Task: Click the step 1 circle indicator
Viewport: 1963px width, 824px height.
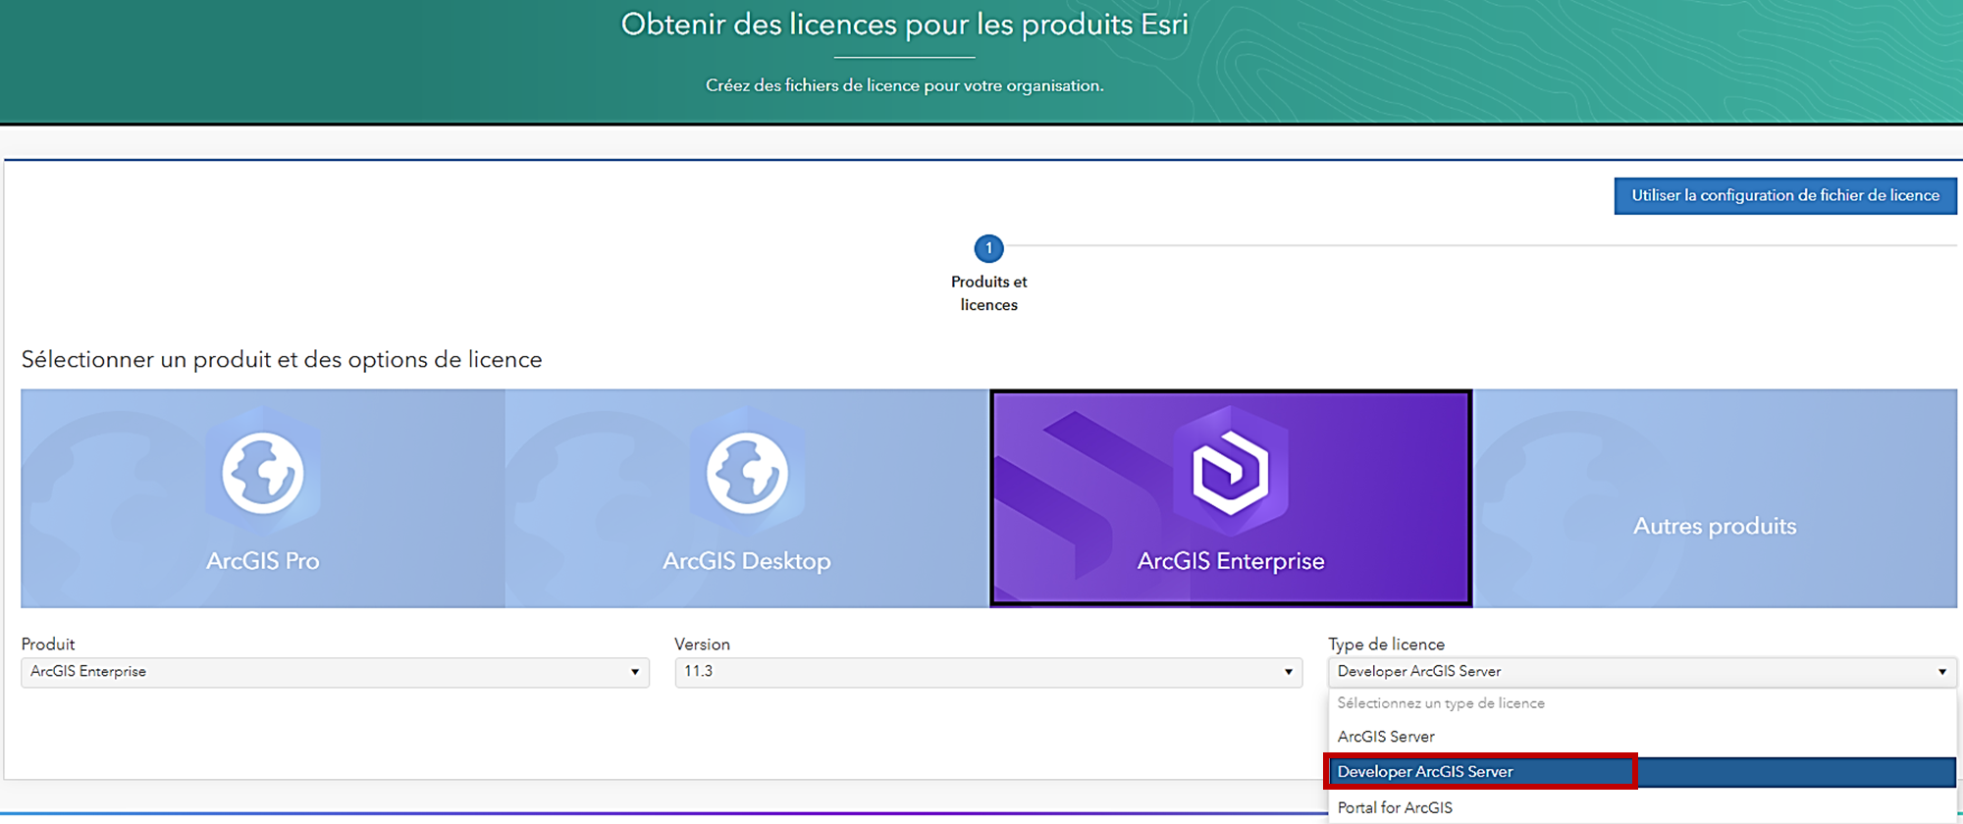Action: pos(988,248)
